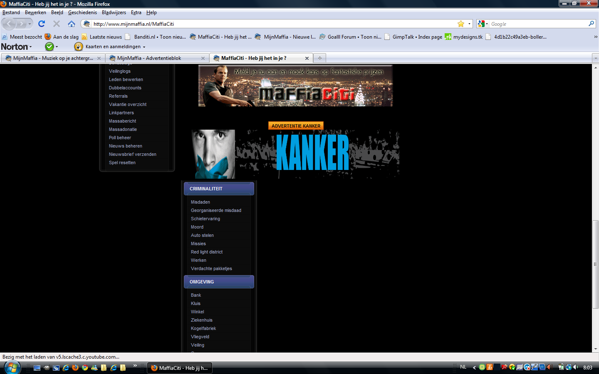Click the search magnifier in Google box
This screenshot has width=599, height=374.
591,24
